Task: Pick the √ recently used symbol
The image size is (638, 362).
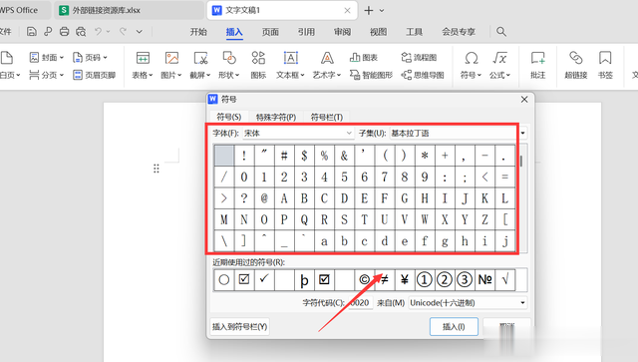Action: coord(505,280)
